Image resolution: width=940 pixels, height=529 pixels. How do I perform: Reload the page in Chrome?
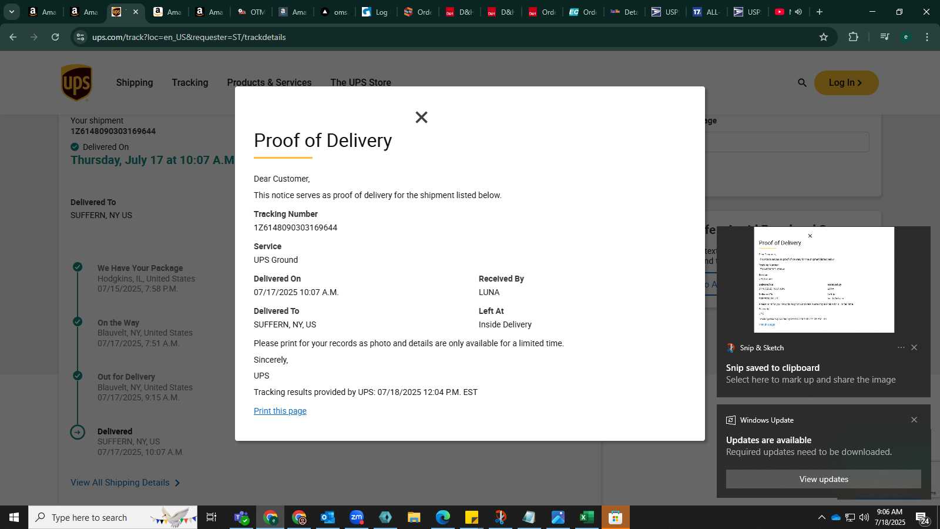pyautogui.click(x=55, y=37)
